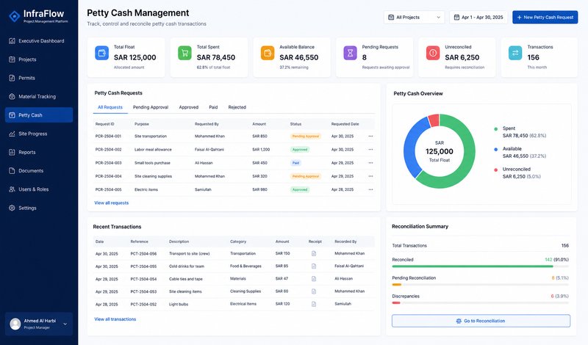
Task: Click 'Labor meal allowance' purpose cell
Action: click(153, 150)
